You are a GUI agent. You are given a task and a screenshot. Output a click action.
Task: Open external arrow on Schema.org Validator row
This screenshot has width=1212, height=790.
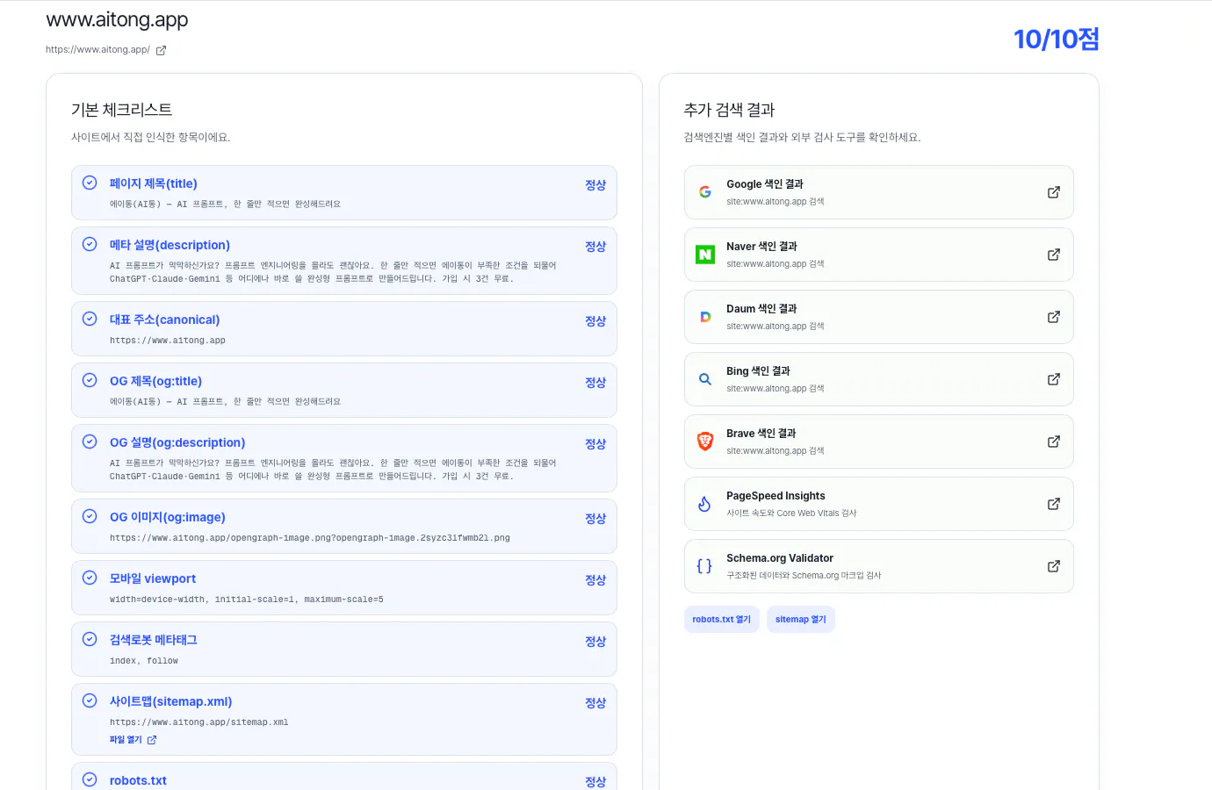point(1054,566)
